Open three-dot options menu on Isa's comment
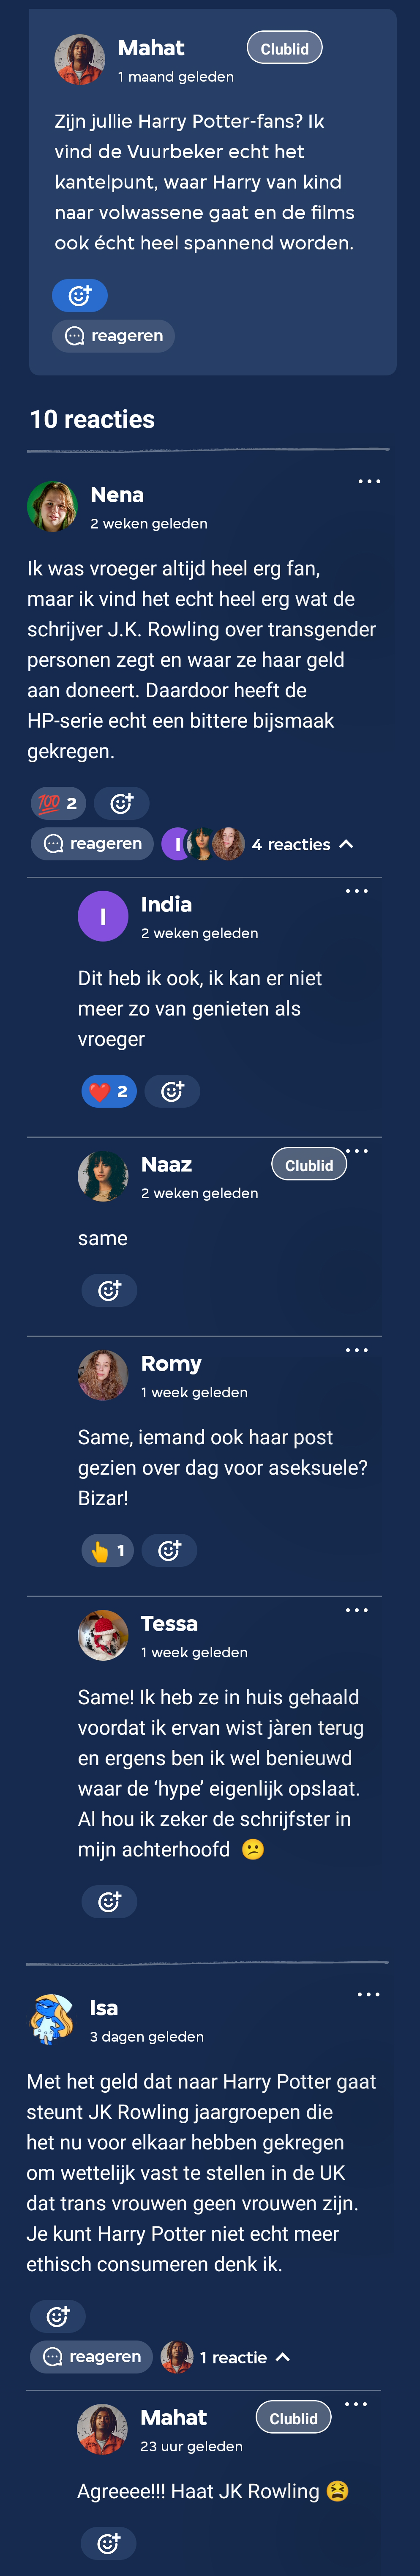420x2576 pixels. click(x=368, y=1994)
